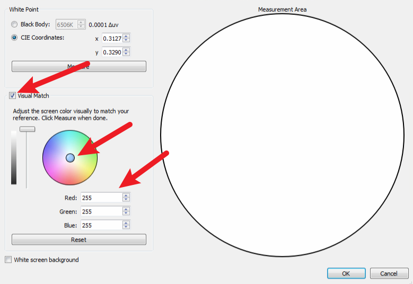Click the center handle of color wheel
Screen dimensions: 413x284
[x=70, y=157]
